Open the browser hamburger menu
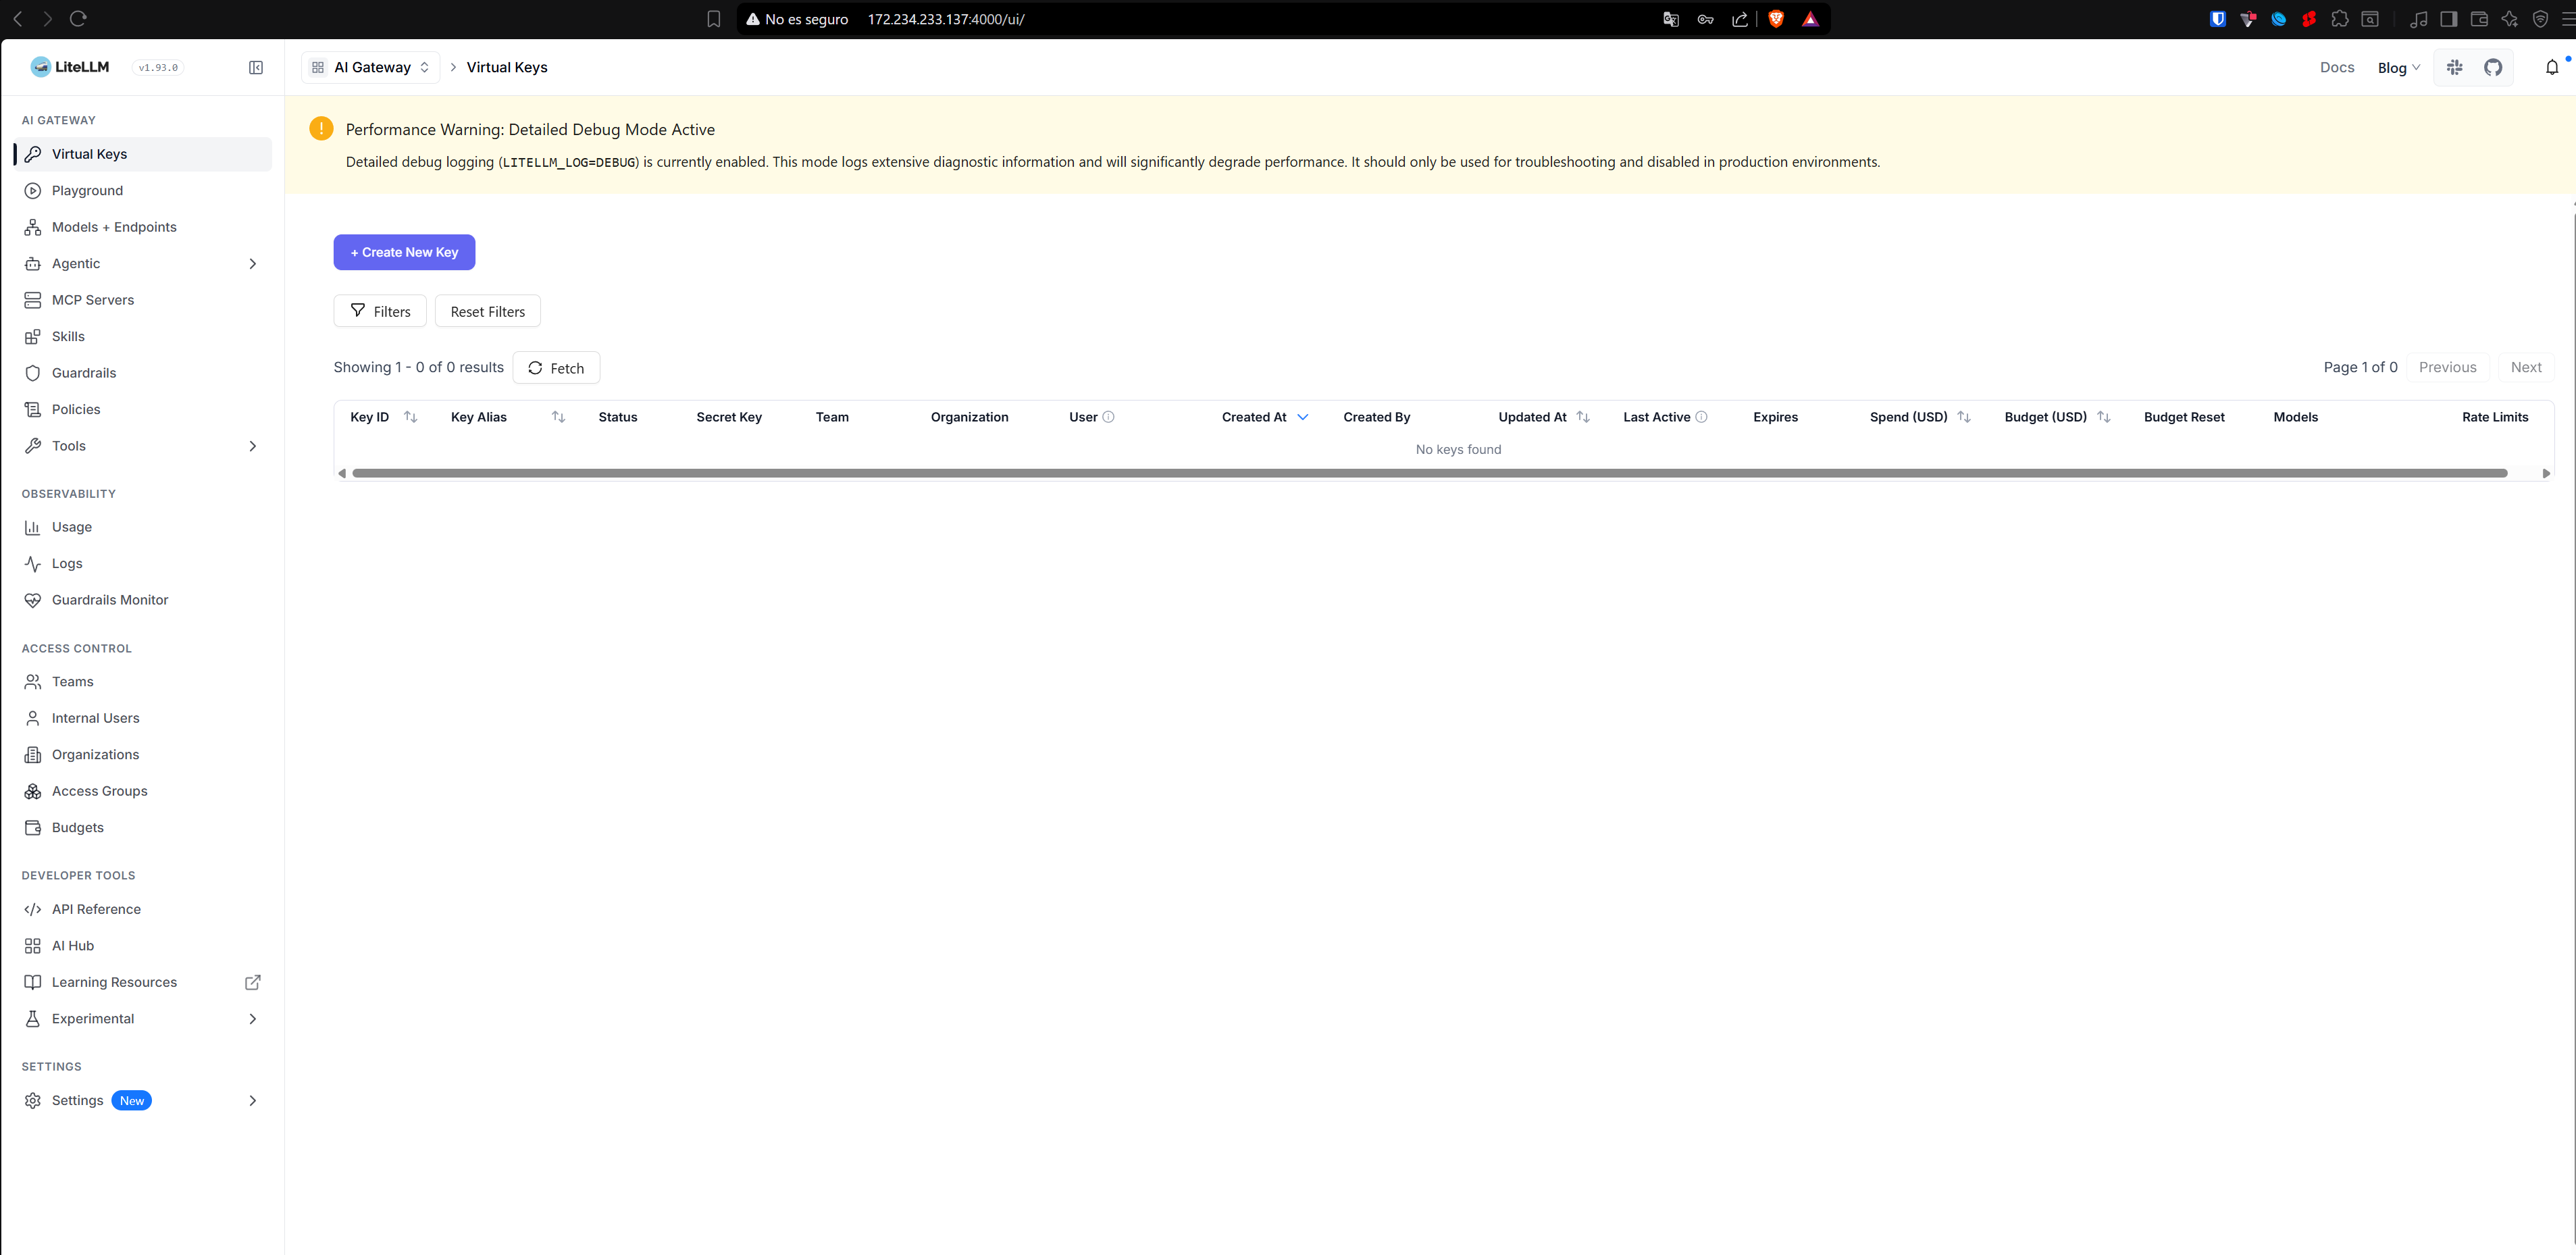Viewport: 2576px width, 1255px height. tap(2568, 19)
